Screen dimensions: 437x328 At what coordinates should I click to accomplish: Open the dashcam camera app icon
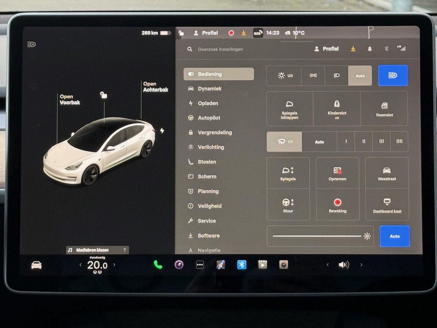coord(284,265)
